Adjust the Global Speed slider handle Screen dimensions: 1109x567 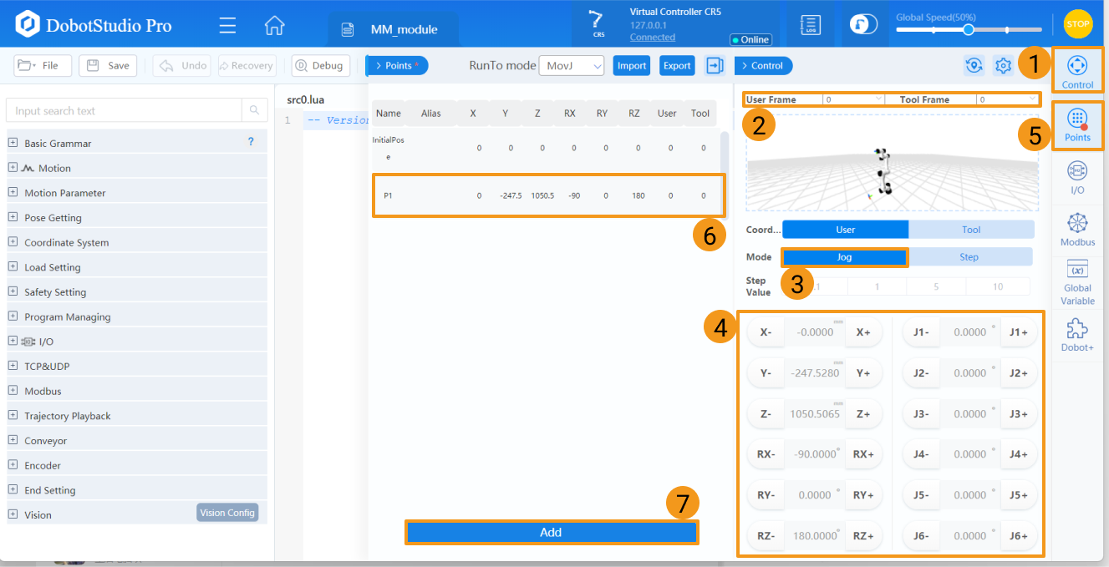click(x=968, y=29)
